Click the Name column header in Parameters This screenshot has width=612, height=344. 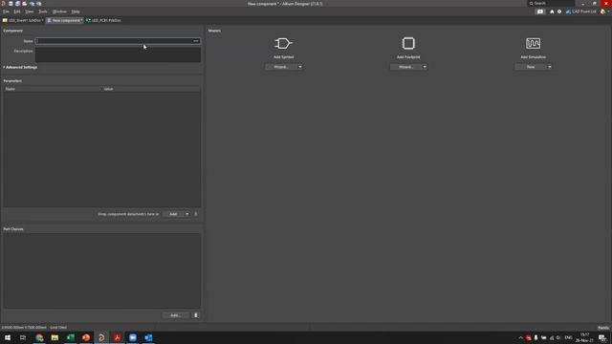point(53,89)
